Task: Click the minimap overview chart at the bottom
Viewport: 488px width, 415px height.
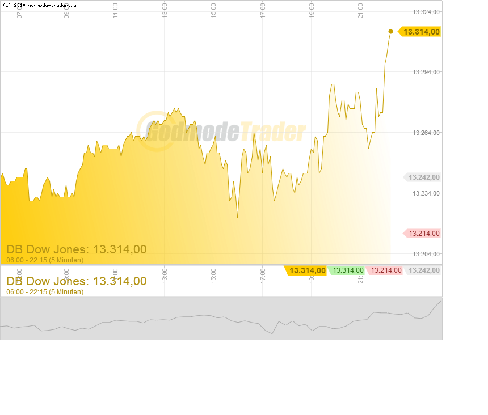Action: pyautogui.click(x=221, y=317)
